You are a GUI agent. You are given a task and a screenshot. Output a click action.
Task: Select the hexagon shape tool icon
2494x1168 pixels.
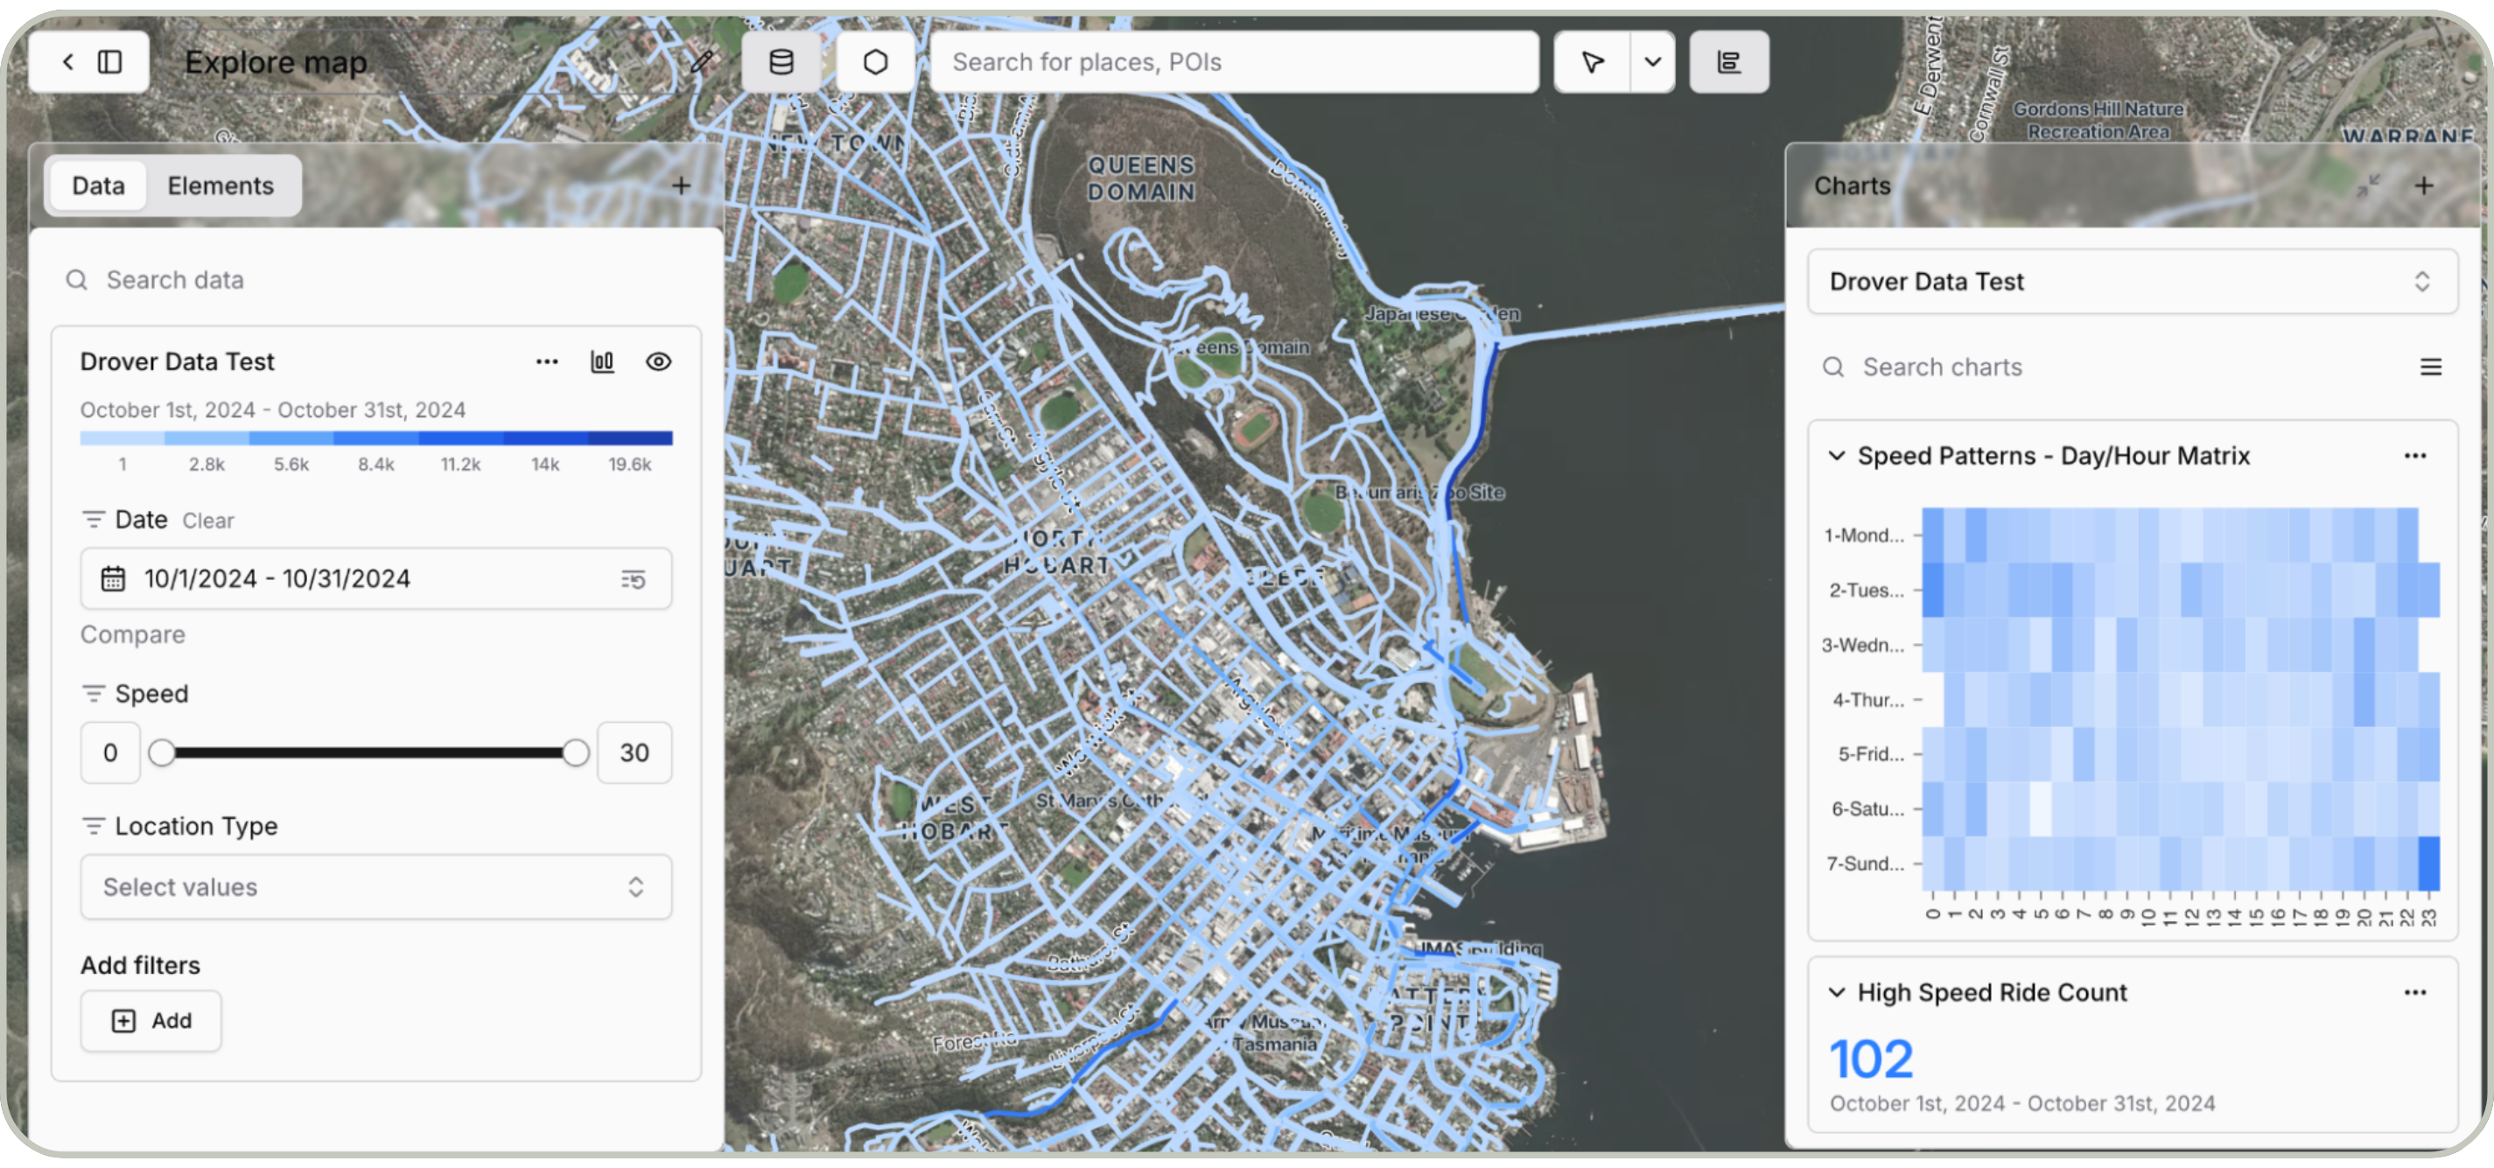tap(875, 62)
